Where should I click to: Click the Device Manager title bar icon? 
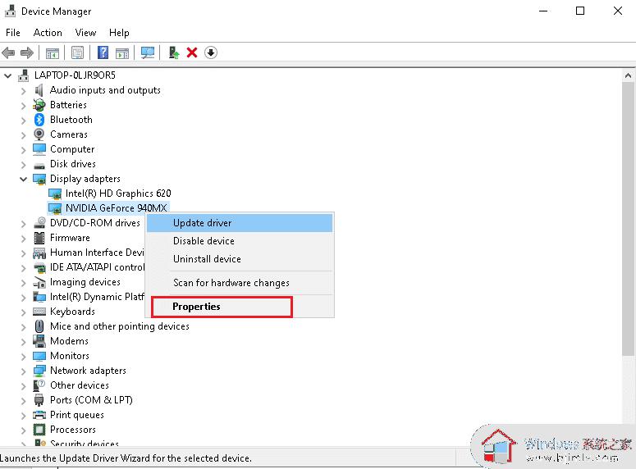pyautogui.click(x=10, y=11)
